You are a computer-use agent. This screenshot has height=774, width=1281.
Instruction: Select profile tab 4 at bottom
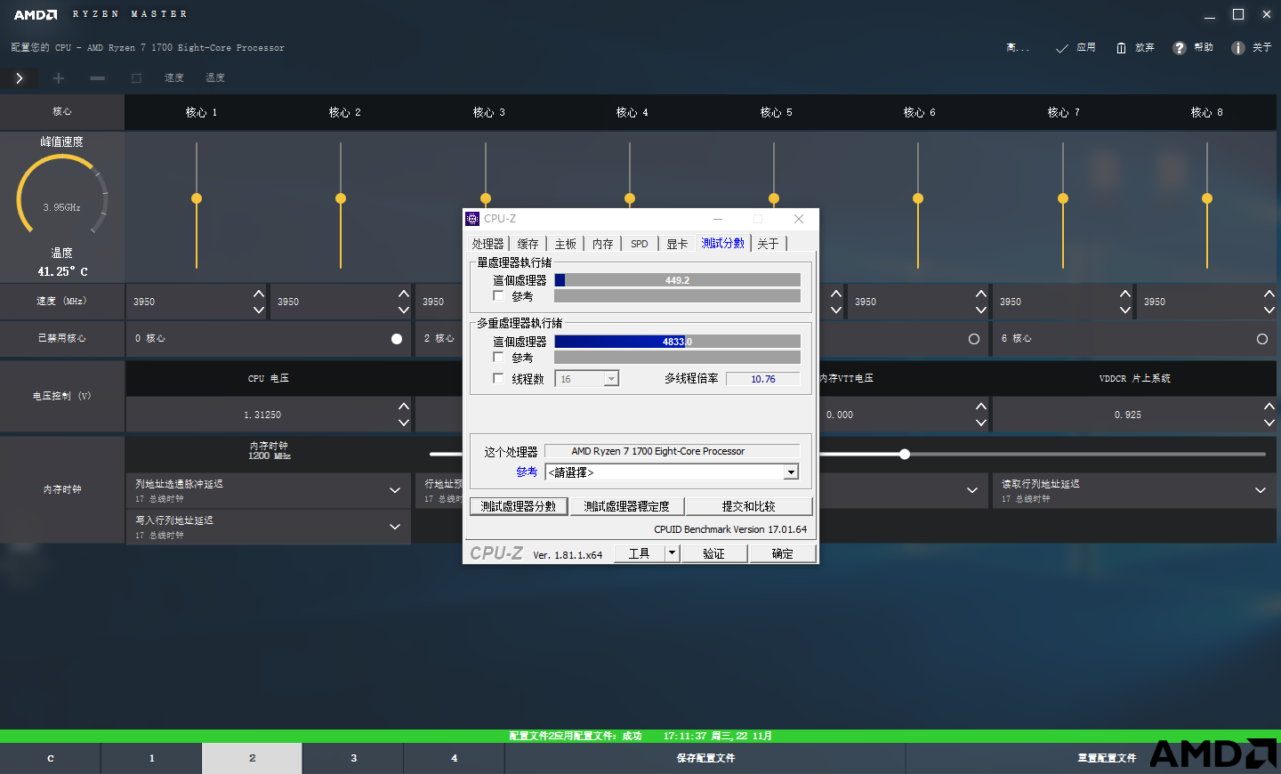click(x=454, y=759)
